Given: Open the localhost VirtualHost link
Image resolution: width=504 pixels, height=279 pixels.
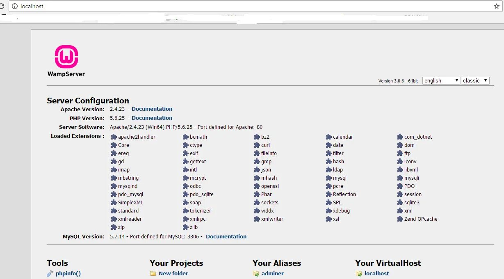Looking at the screenshot, I should coord(377,274).
